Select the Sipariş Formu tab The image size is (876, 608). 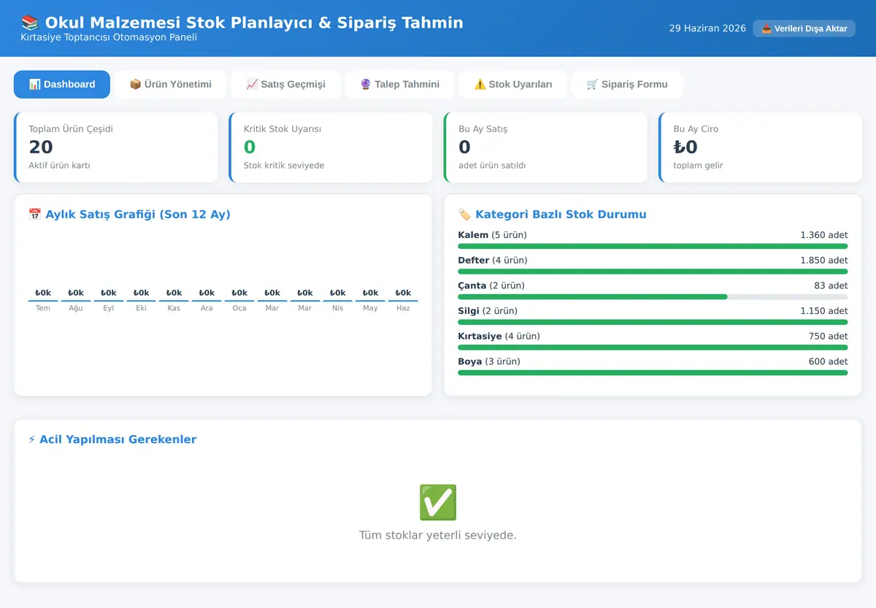(627, 85)
